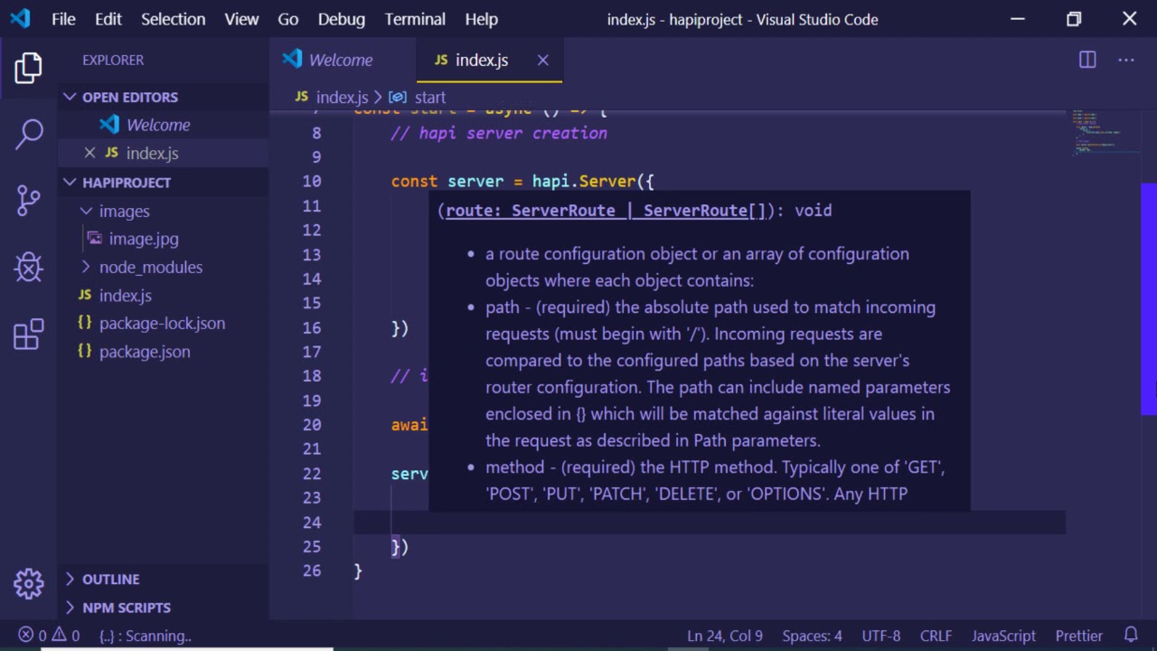Screen dimensions: 1157x651
Task: Open the Manage gear icon
Action: click(28, 583)
